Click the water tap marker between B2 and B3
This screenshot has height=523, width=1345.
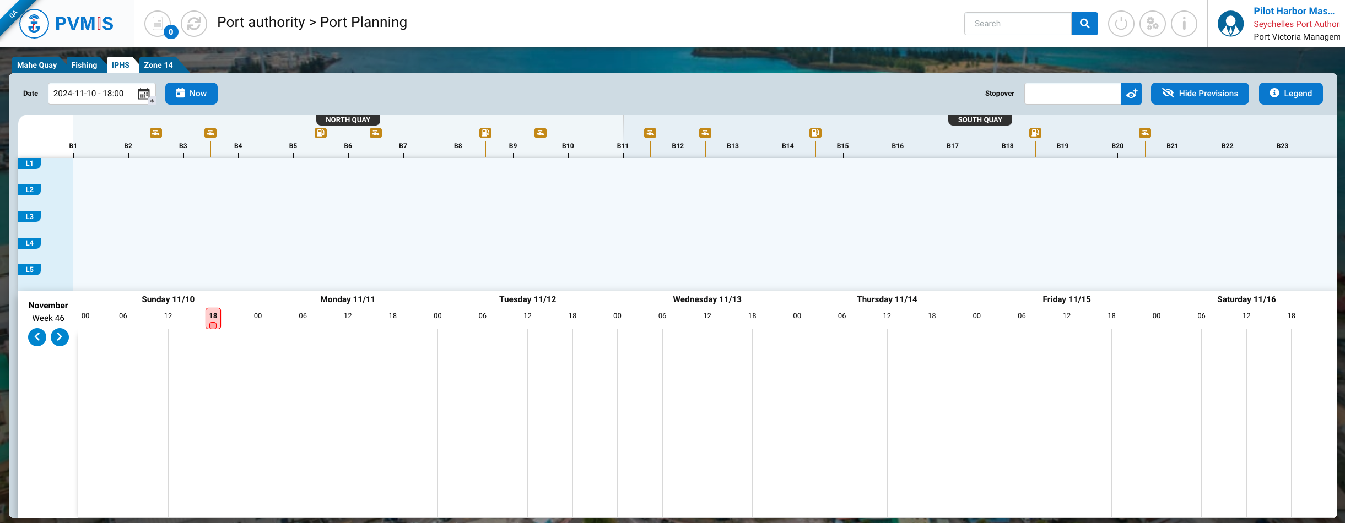(x=156, y=133)
